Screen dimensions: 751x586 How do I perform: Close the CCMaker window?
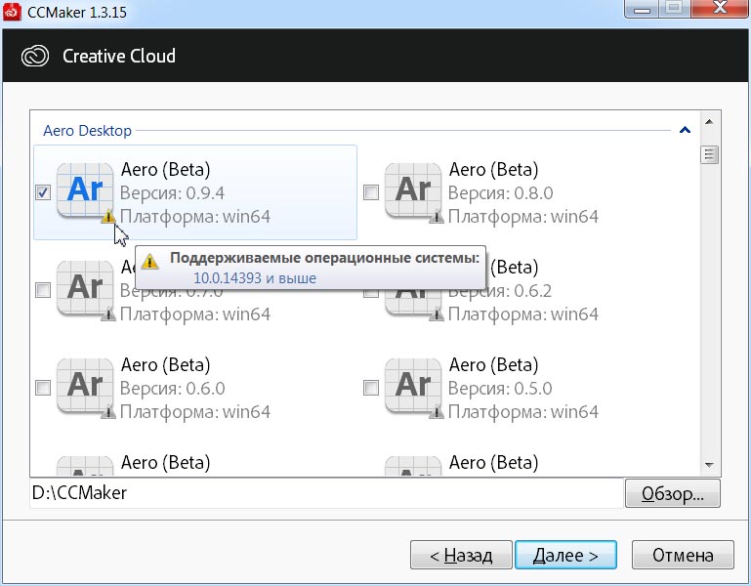coord(720,9)
